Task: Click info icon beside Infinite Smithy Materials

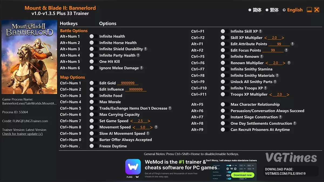Action: pos(277,75)
